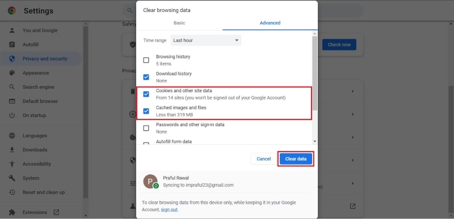The image size is (454, 219).
Task: Click the sign out link
Action: point(169,209)
